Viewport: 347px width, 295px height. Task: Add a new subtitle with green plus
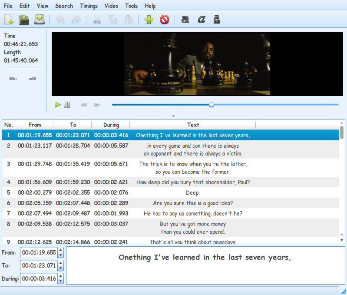pos(149,20)
